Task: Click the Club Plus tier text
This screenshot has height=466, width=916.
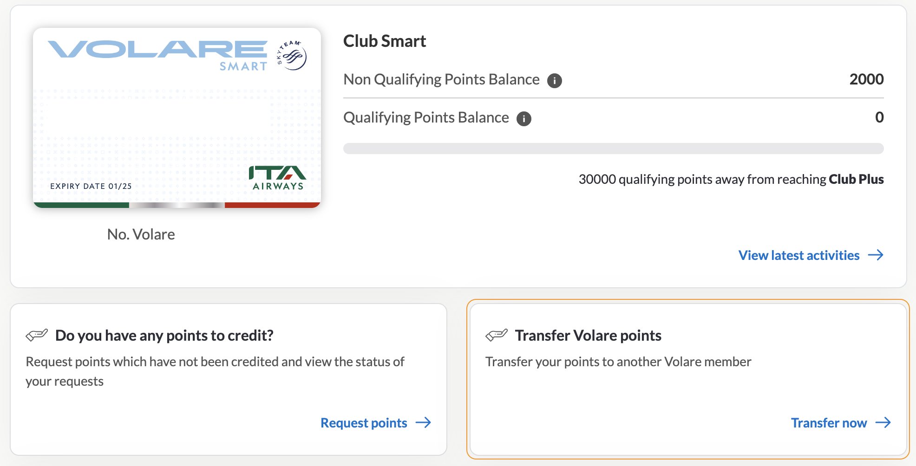Action: tap(856, 179)
